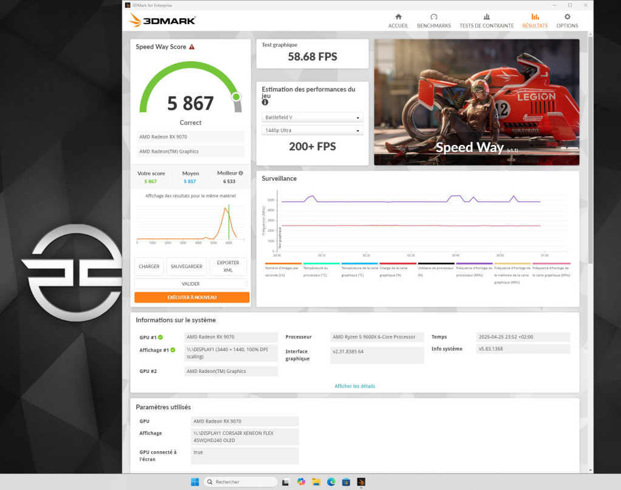Open File Explorer from taskbar

point(316,482)
